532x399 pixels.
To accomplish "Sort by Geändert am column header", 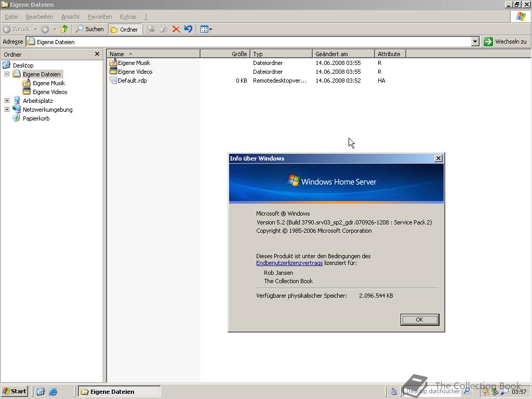I will coord(343,54).
